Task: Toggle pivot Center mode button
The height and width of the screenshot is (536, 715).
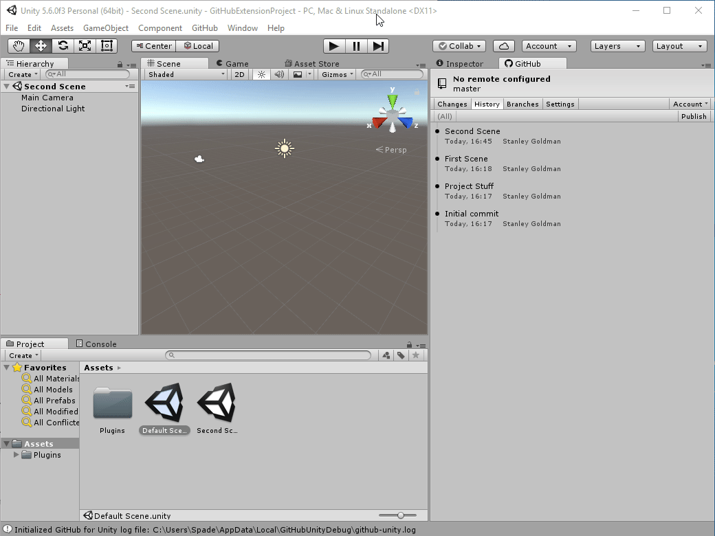Action: pos(154,46)
